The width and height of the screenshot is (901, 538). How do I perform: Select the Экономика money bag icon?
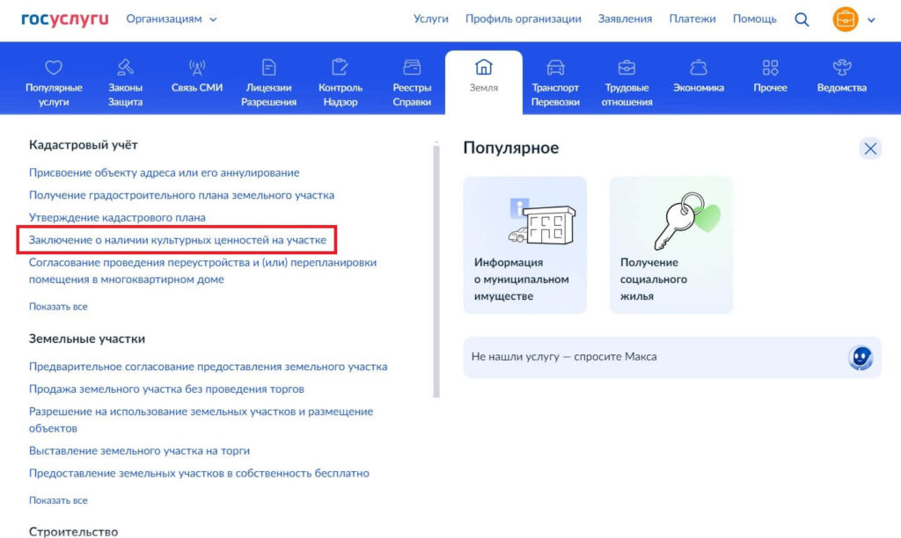(698, 67)
